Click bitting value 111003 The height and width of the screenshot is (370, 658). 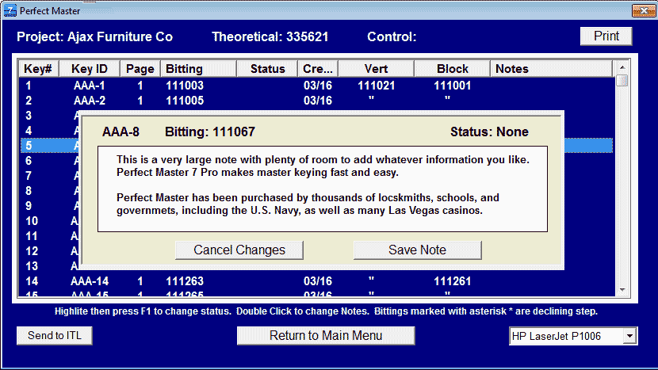coord(185,86)
